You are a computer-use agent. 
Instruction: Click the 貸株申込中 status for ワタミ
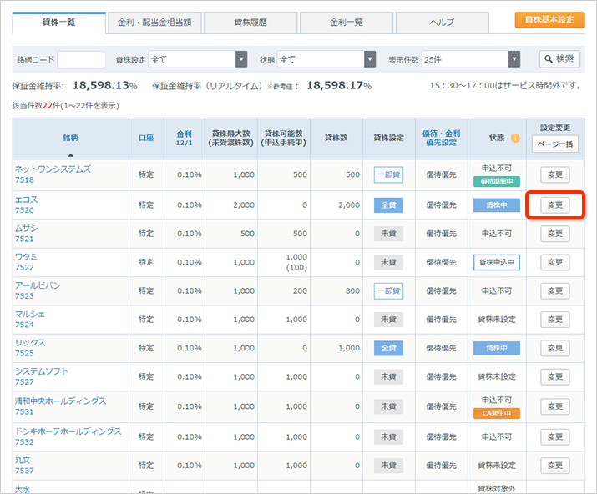[x=496, y=262]
